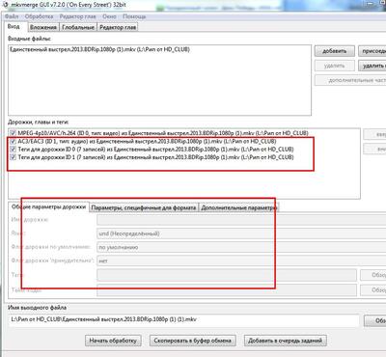This screenshot has height=357, width=386.
Task: Click the mkvmerge GUI title bar icon
Action: [x=6, y=5]
